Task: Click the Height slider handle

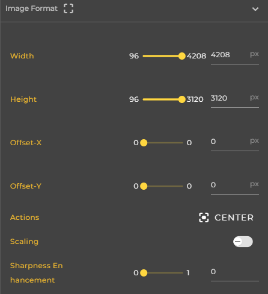Action: (x=182, y=99)
